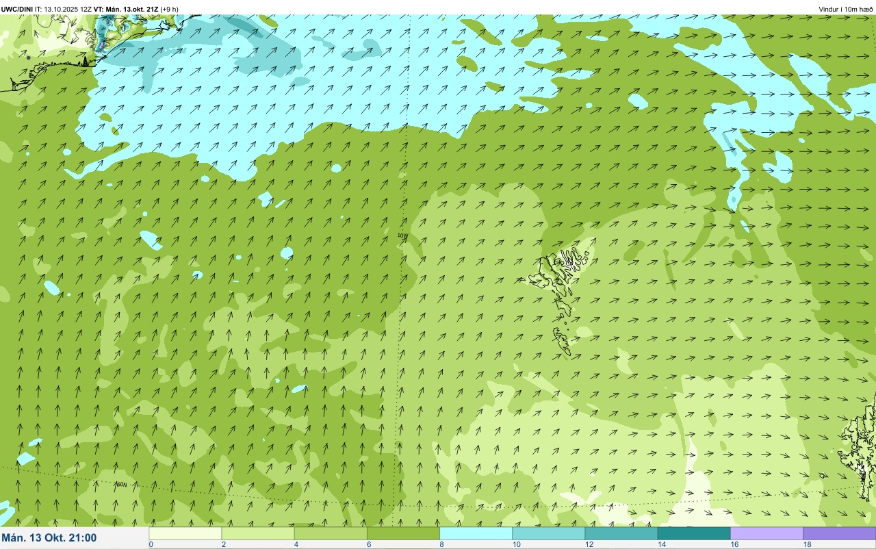Click the '(+9 h)' forecast offset text
The height and width of the screenshot is (549, 876).
[170, 9]
